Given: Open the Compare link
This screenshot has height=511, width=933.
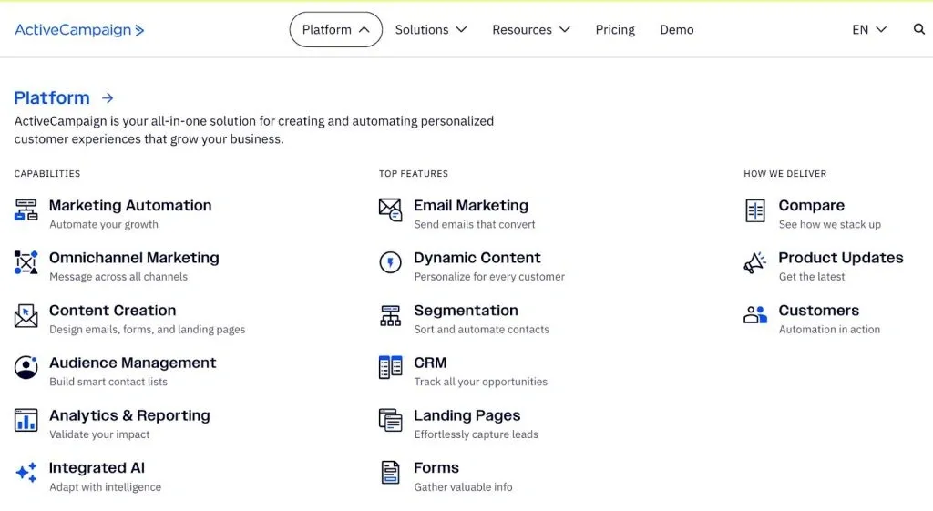Looking at the screenshot, I should 811,205.
